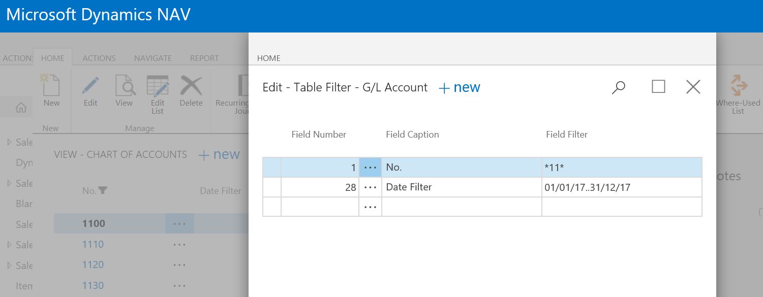The image size is (763, 297).
Task: Switch to the HOME ribbon tab
Action: pyautogui.click(x=52, y=58)
